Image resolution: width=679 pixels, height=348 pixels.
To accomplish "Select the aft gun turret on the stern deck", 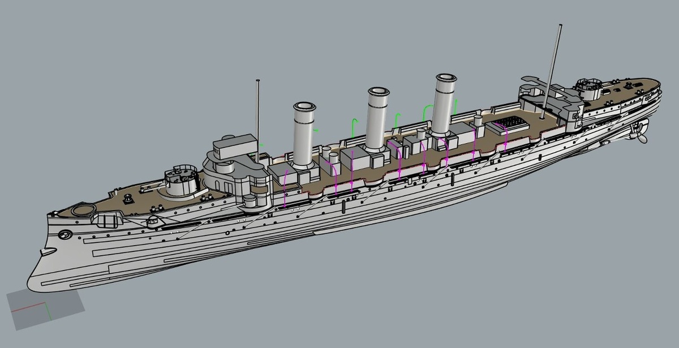I will [588, 89].
